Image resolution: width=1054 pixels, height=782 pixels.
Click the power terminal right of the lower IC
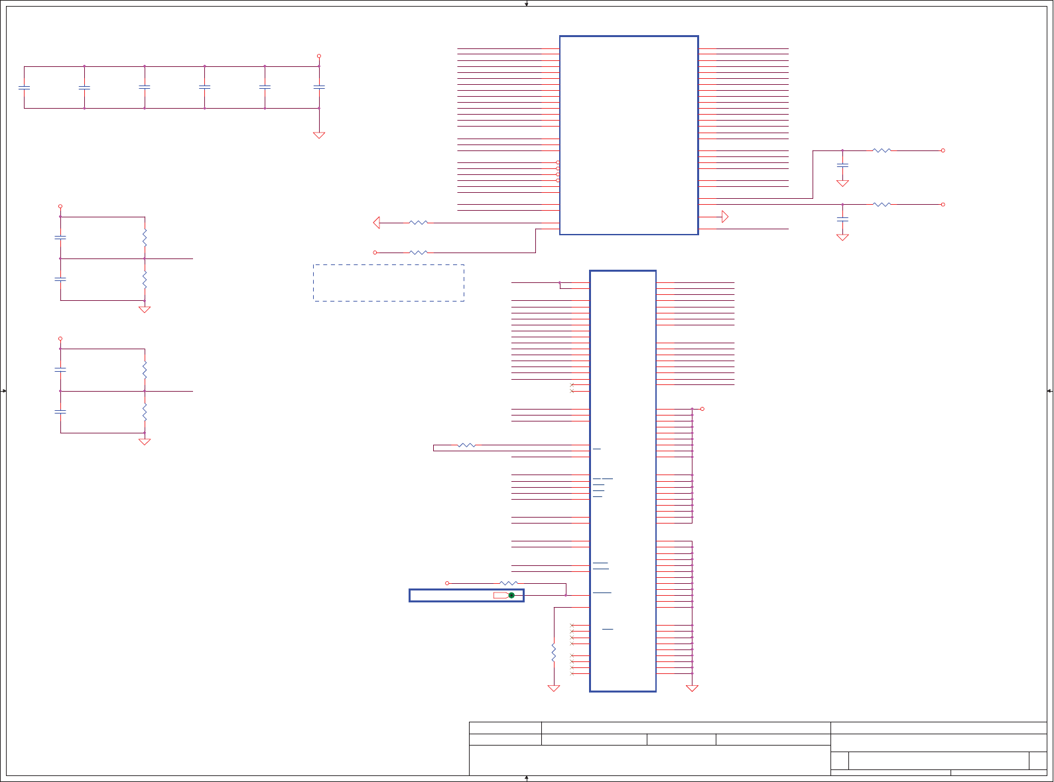coord(702,409)
